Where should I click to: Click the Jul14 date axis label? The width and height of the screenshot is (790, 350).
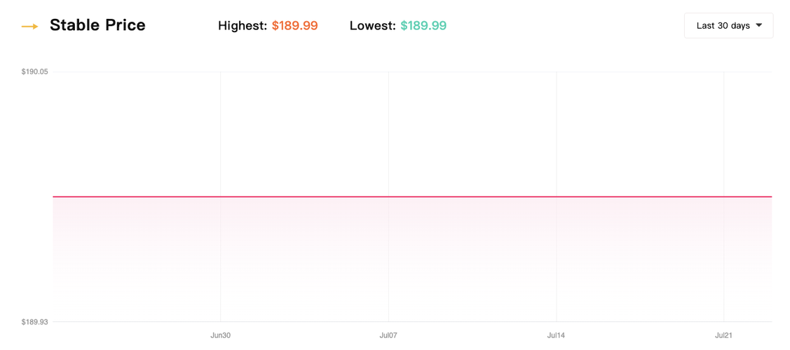[x=556, y=335]
